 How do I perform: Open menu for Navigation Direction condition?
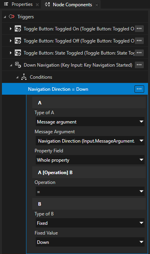[x=139, y=89]
